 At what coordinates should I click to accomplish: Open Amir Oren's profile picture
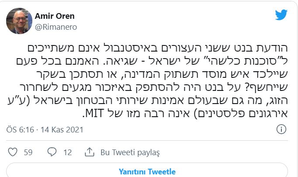17,21
